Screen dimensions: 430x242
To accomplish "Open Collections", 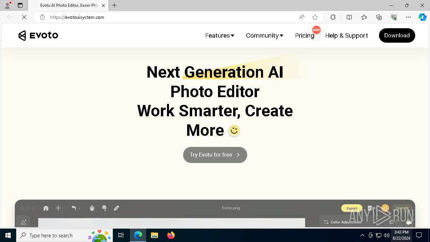I will pos(379,17).
